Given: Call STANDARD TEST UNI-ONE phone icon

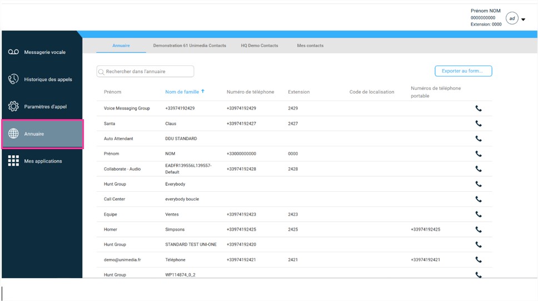Looking at the screenshot, I should (x=479, y=244).
